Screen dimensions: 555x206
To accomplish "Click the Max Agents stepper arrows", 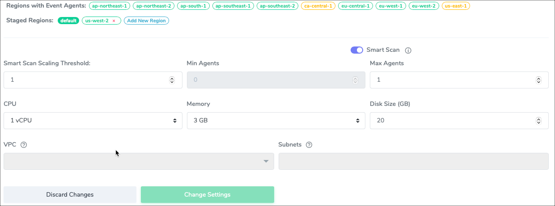I will click(x=538, y=80).
